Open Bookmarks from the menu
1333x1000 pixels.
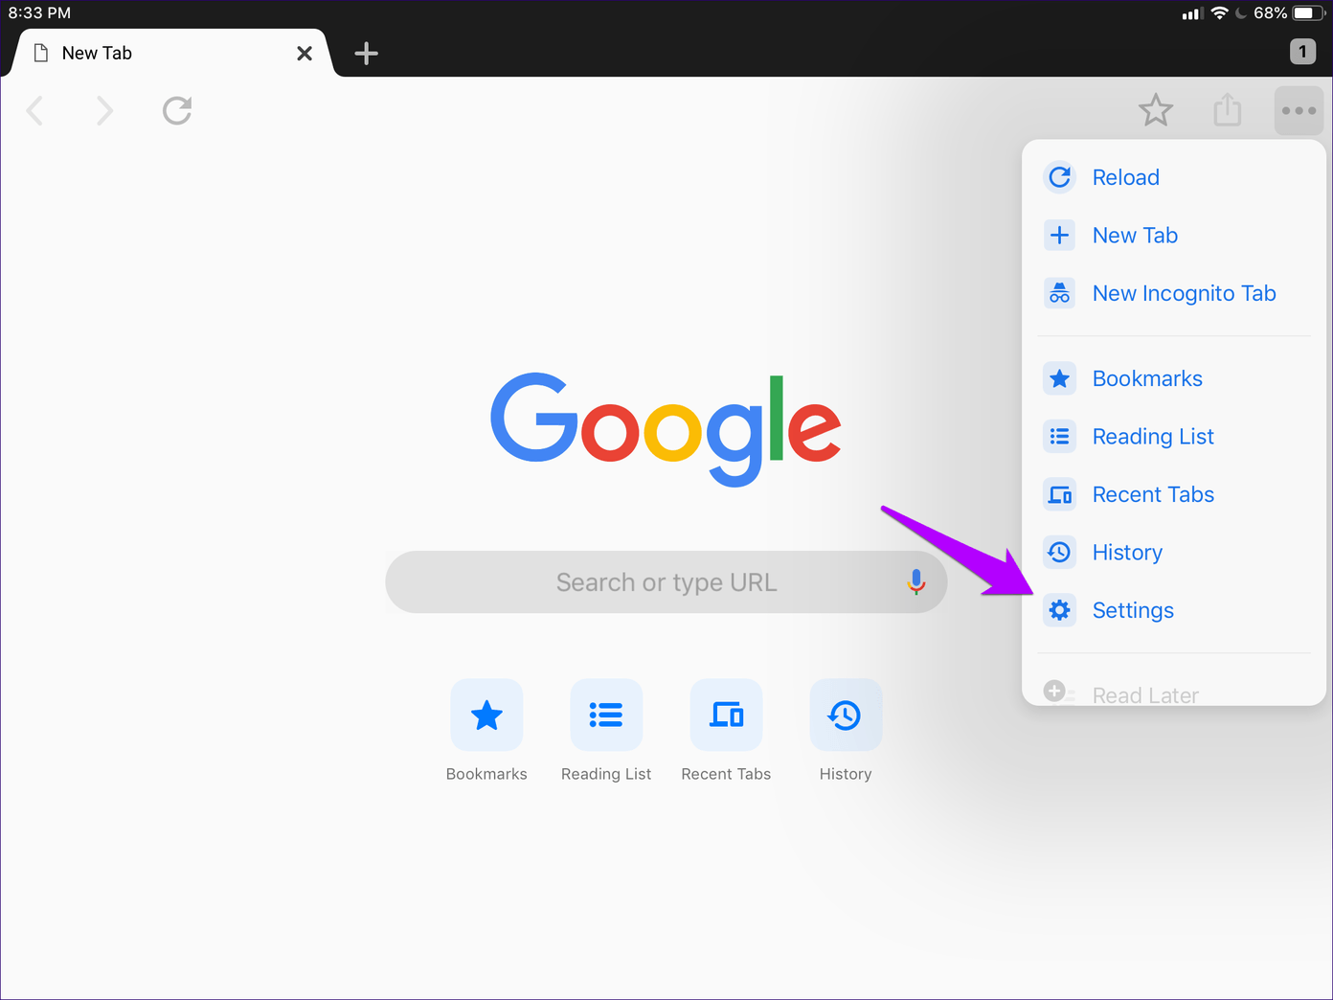coord(1174,378)
